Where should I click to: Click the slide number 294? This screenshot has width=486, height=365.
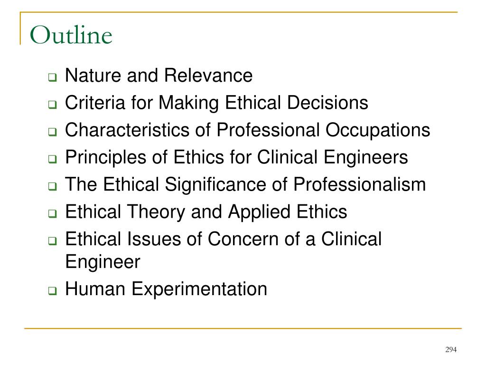451,349
